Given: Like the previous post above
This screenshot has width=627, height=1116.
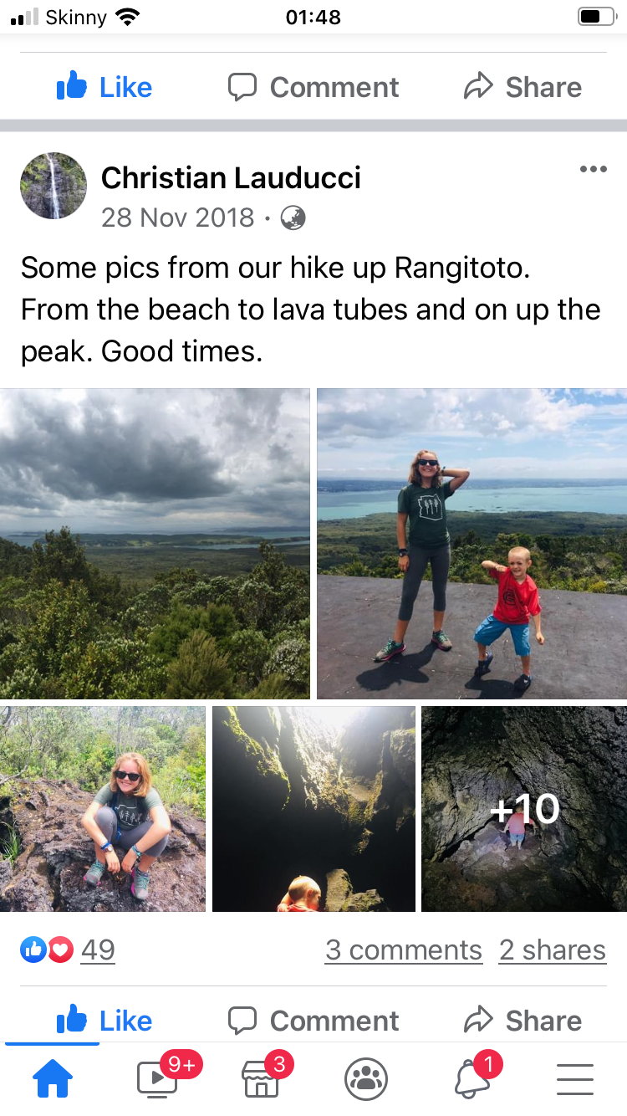Looking at the screenshot, I should [x=104, y=87].
